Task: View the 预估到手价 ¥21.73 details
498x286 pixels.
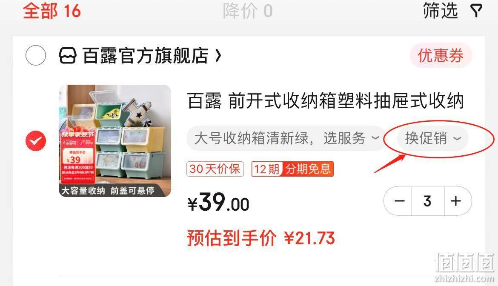Action: [261, 238]
